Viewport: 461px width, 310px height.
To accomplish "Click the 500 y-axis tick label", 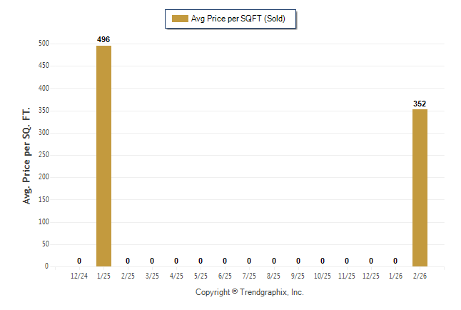I will tap(44, 44).
